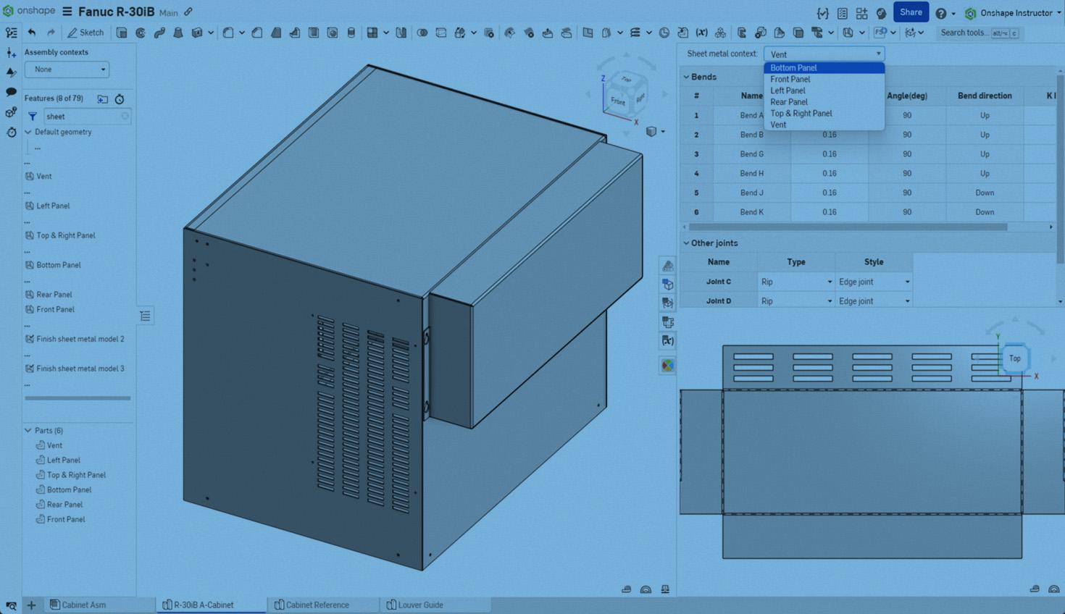Click the feature filter funnel icon
The width and height of the screenshot is (1065, 614).
point(33,116)
